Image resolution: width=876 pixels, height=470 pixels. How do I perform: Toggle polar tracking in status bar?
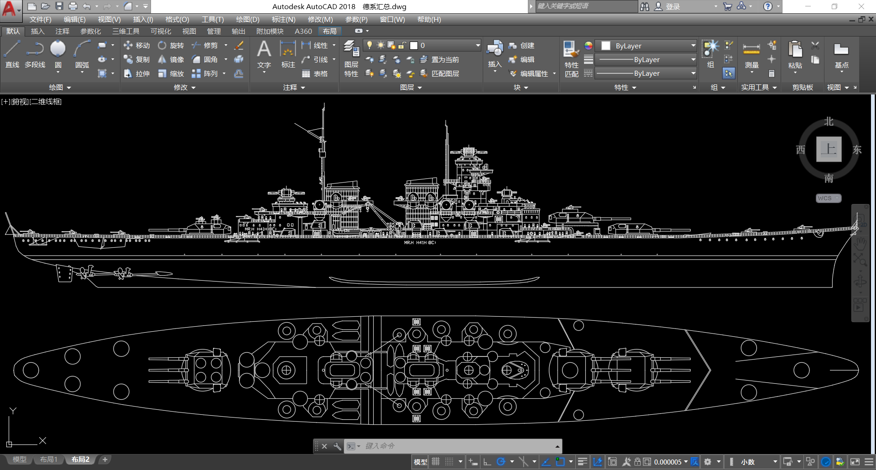(x=501, y=462)
